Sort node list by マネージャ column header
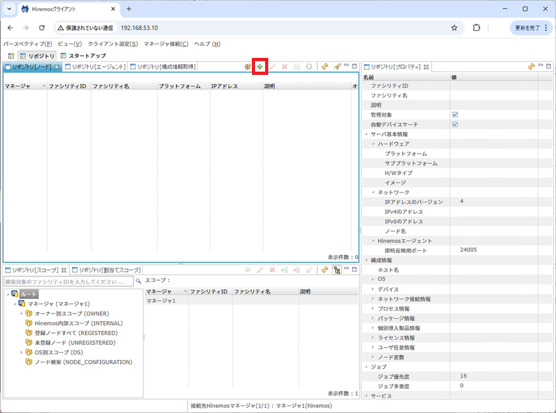 [25, 86]
